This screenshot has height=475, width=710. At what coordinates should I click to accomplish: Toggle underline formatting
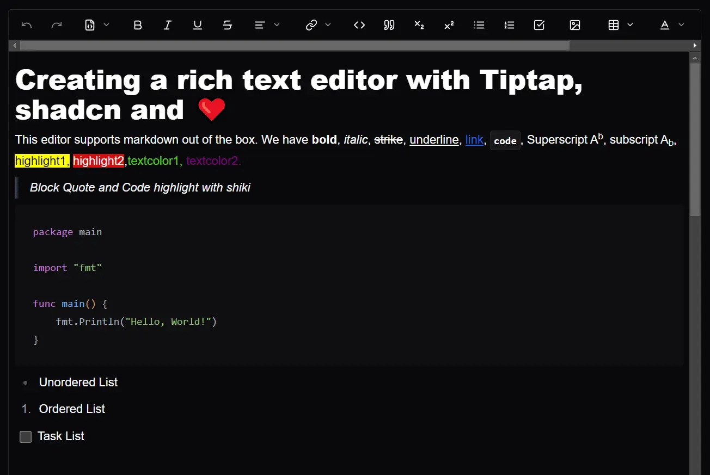[x=197, y=24]
